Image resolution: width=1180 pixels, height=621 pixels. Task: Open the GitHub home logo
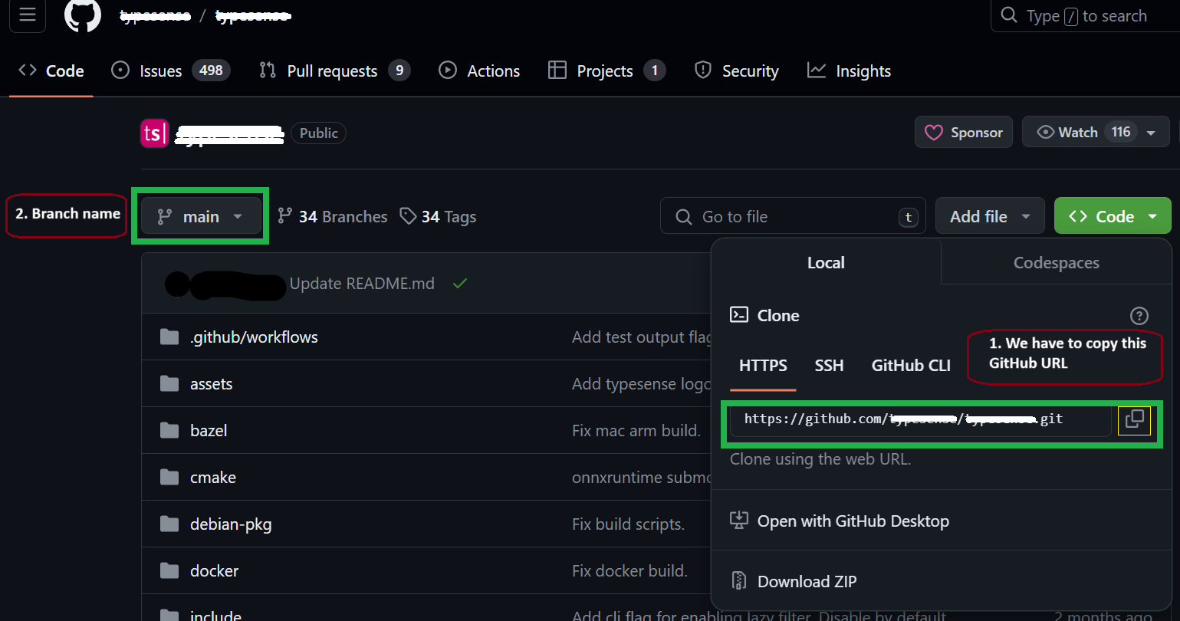(x=82, y=15)
